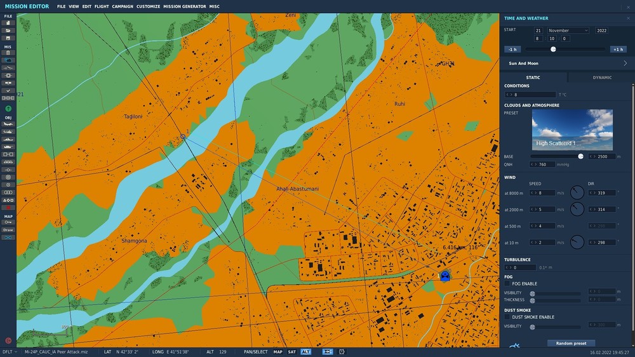Enable the Dust Smoke Enable checkbox

[507, 317]
